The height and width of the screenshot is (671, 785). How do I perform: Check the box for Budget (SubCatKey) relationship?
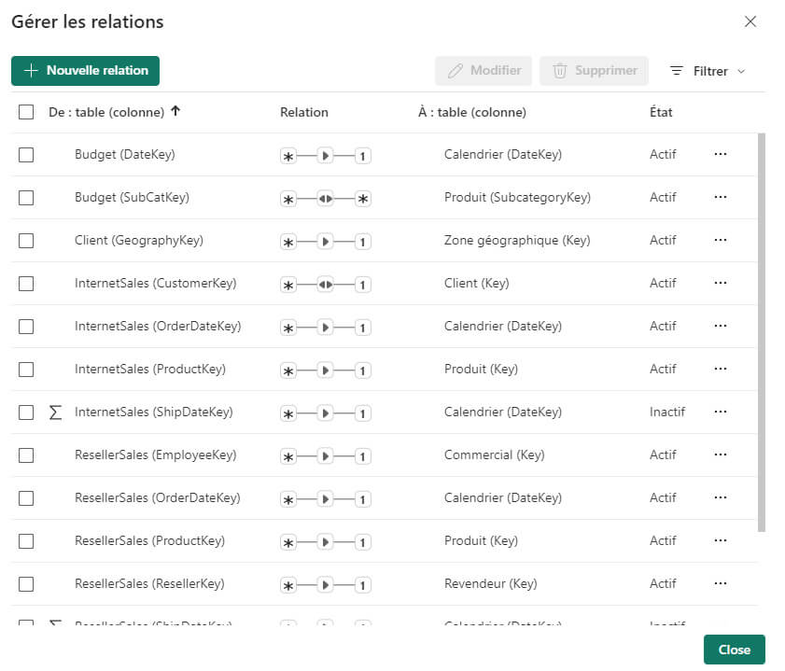[x=24, y=197]
